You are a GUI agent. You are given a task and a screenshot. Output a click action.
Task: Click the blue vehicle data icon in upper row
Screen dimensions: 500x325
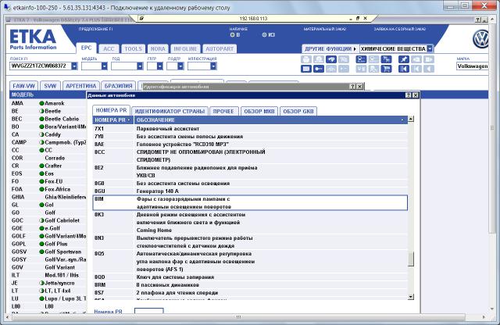click(361, 59)
